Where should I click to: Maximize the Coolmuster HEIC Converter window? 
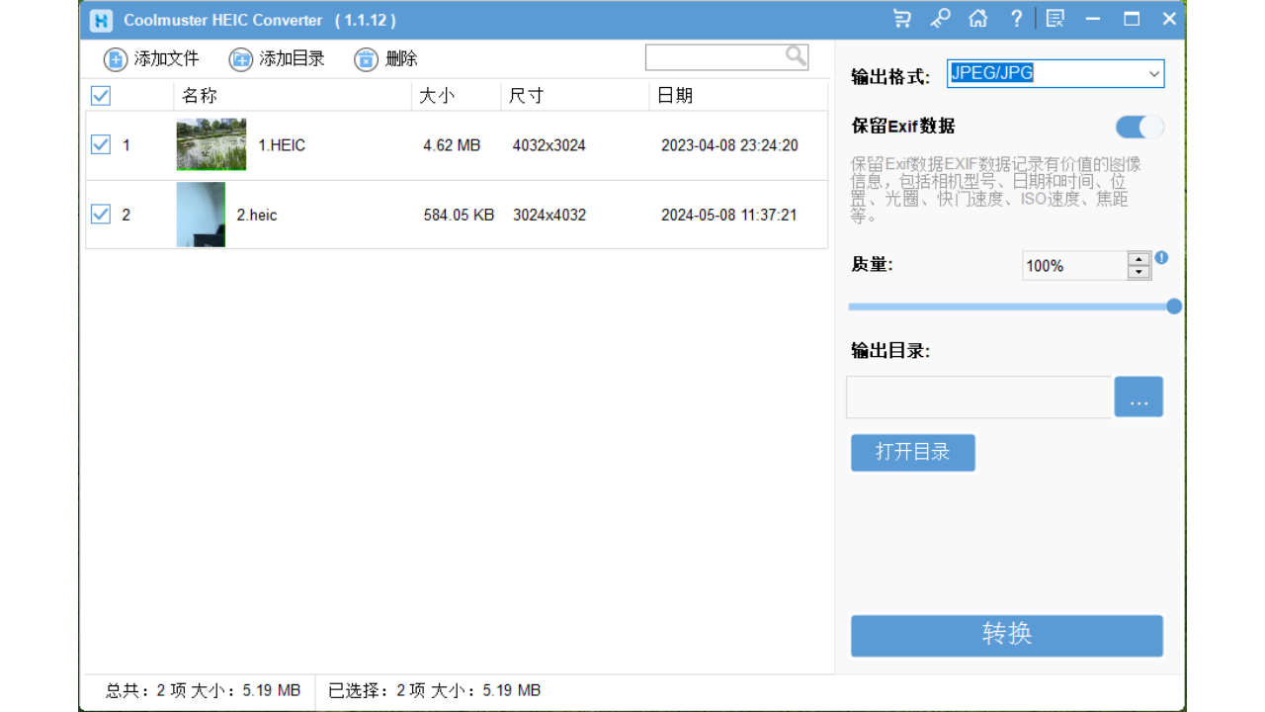(x=1132, y=19)
